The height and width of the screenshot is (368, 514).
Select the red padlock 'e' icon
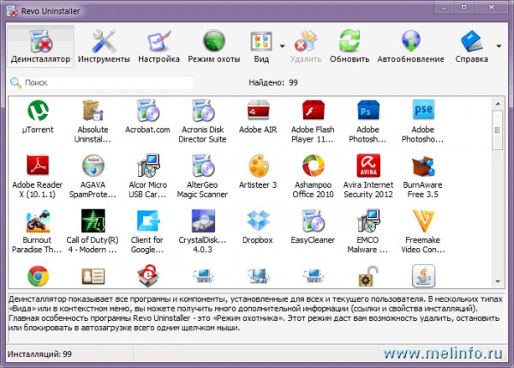coord(148,275)
